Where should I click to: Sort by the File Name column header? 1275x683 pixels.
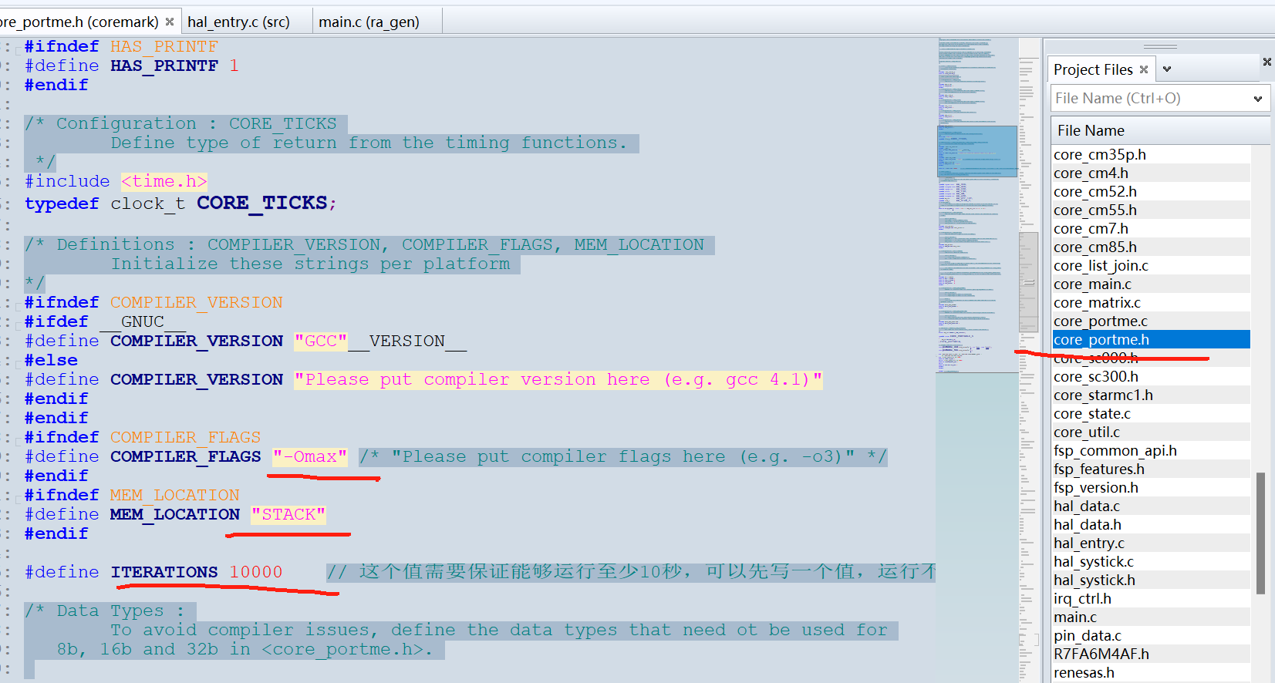click(x=1160, y=130)
